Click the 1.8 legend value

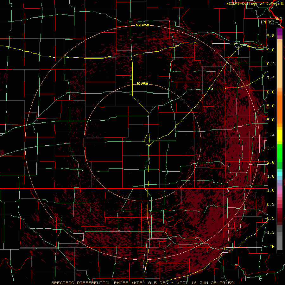coord(271,176)
